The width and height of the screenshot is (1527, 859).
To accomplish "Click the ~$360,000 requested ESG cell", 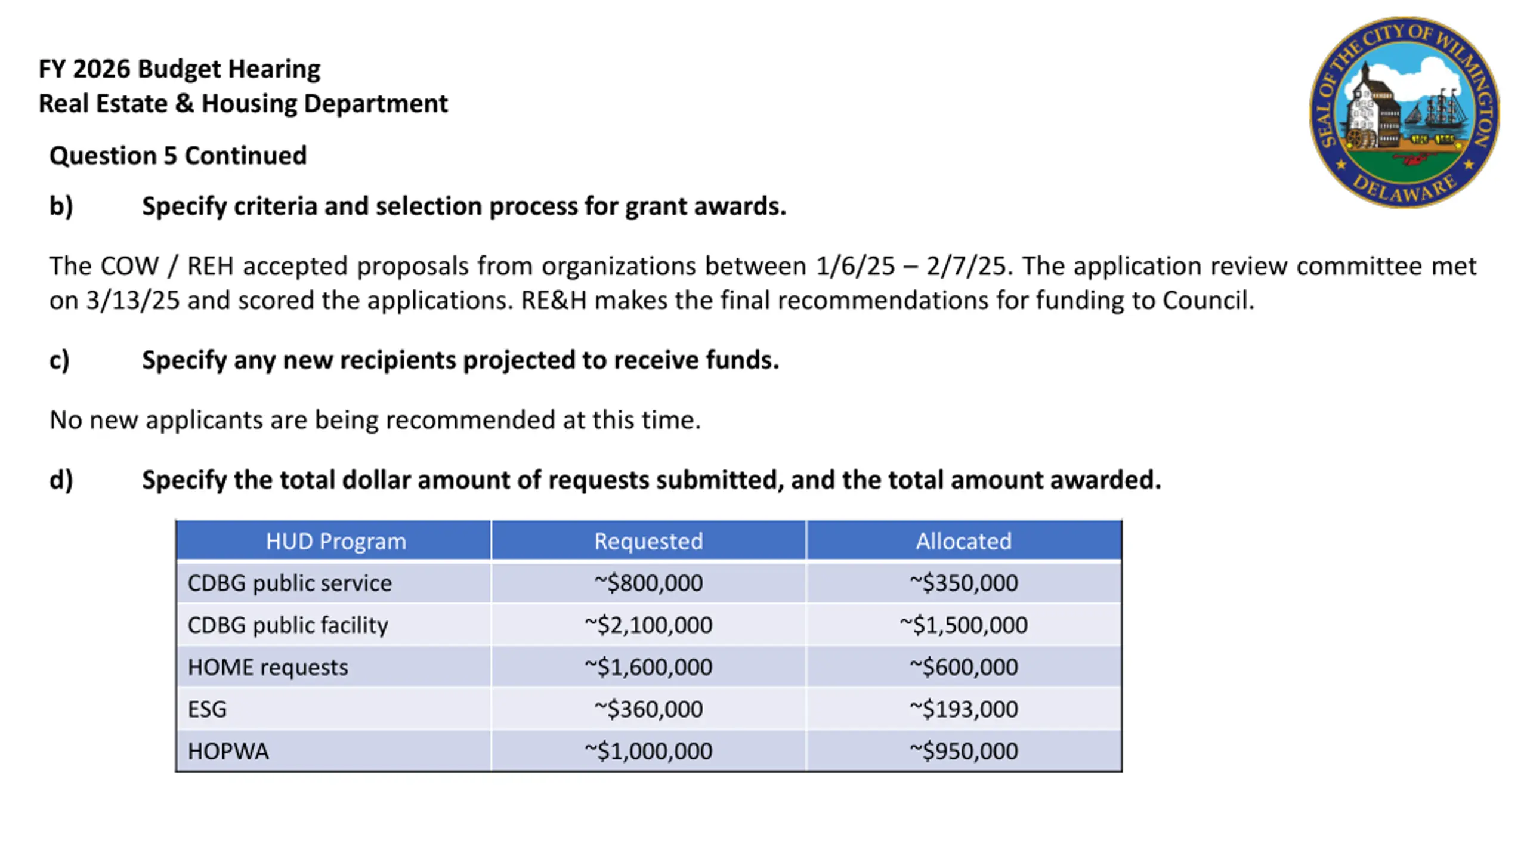I will tap(648, 709).
